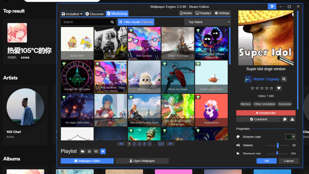Image resolution: width=309 pixels, height=174 pixels.
Task: Open the Settings menu
Action: pos(222,13)
